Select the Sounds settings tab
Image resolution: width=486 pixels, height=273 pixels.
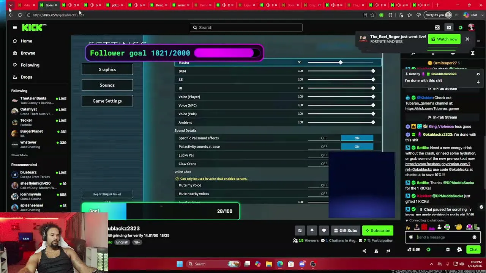pyautogui.click(x=107, y=85)
